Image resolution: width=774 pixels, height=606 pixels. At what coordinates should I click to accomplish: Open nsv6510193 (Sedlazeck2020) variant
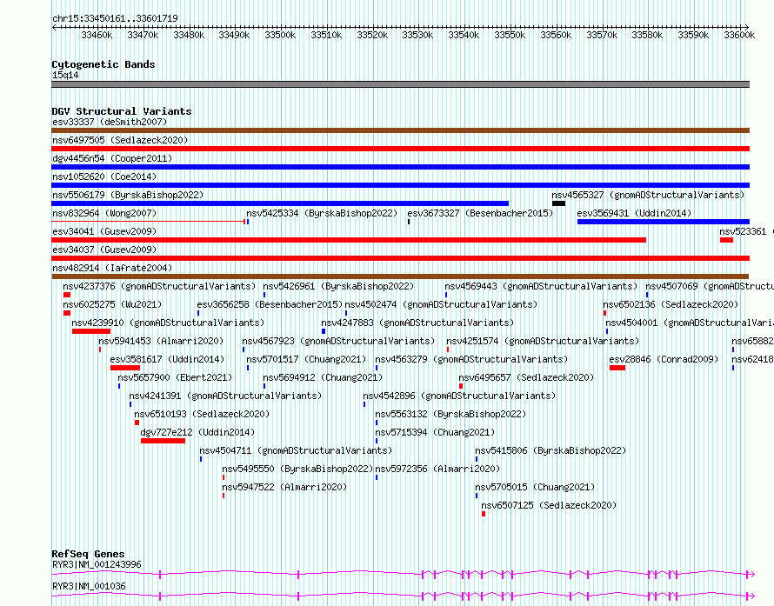click(202, 414)
